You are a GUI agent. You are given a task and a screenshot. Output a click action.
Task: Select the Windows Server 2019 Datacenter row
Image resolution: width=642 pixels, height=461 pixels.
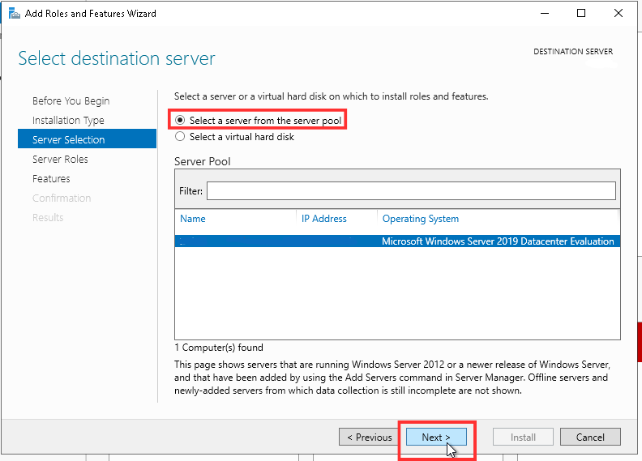tap(397, 241)
